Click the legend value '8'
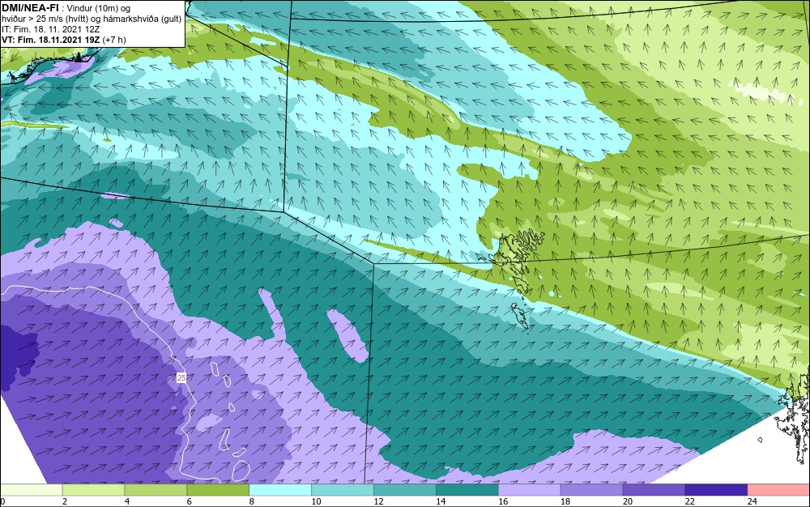810x507 pixels. click(x=252, y=501)
